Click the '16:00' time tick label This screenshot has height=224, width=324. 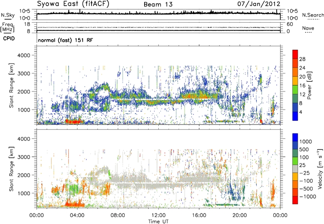pyautogui.click(x=199, y=216)
